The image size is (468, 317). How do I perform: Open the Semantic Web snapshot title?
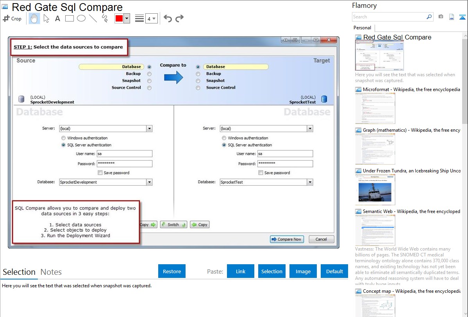pyautogui.click(x=411, y=211)
